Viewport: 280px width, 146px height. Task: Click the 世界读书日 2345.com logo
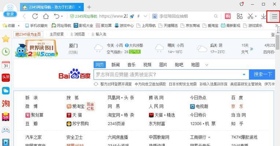pos(36,49)
